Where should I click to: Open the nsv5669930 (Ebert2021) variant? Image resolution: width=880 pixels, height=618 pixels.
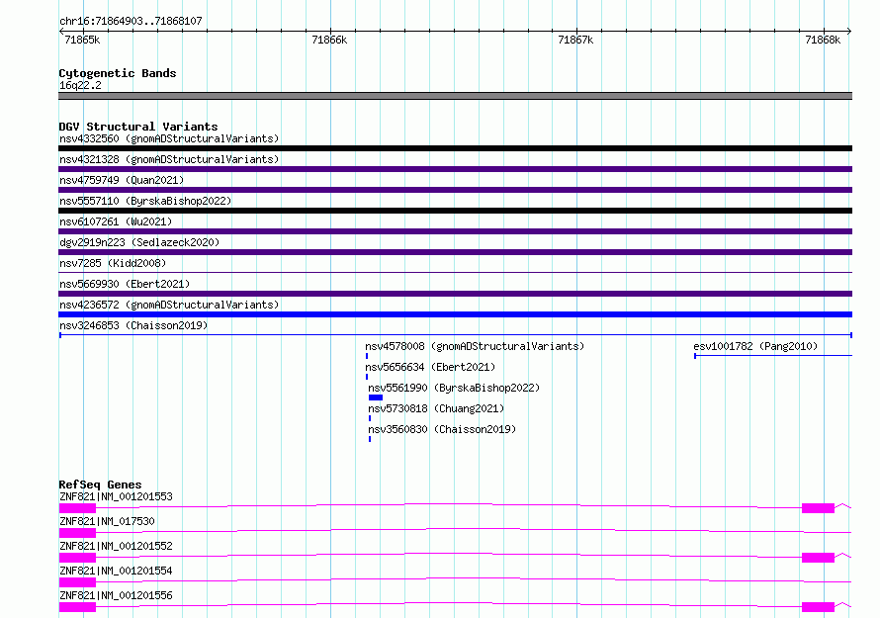(x=125, y=284)
